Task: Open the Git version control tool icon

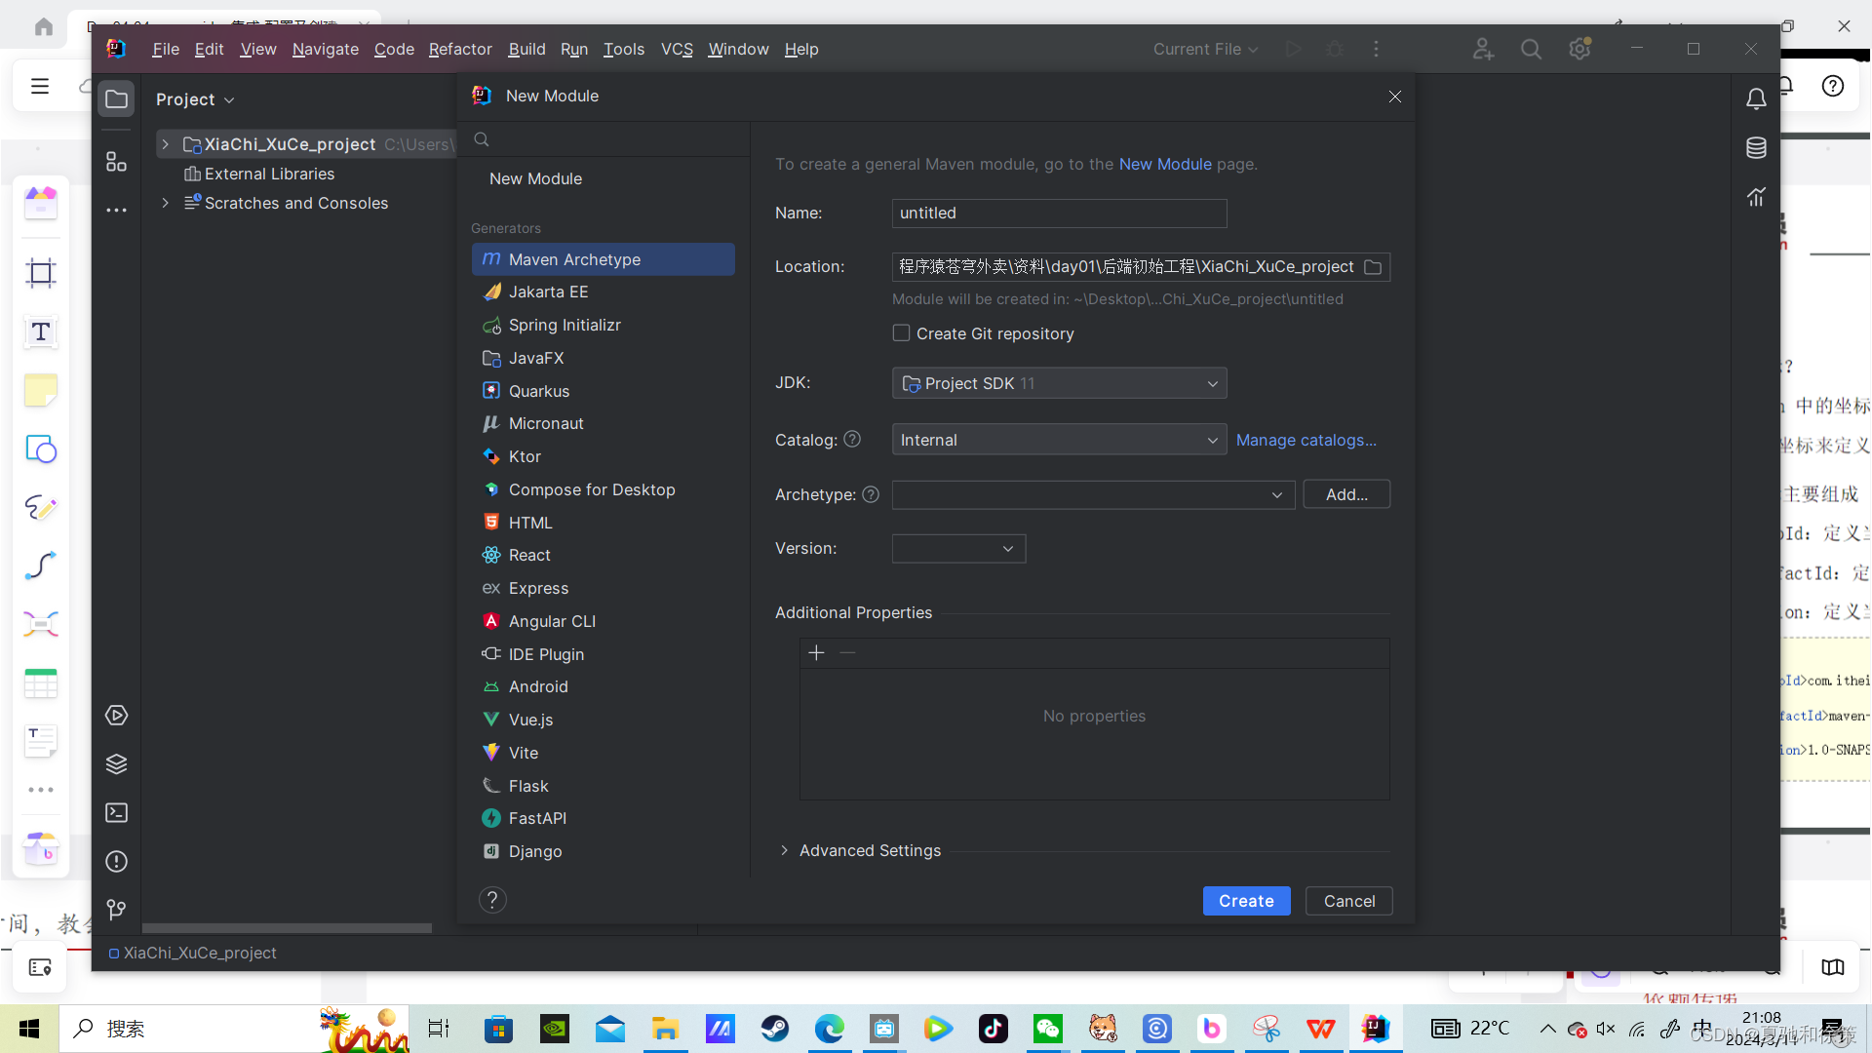Action: pos(116,910)
